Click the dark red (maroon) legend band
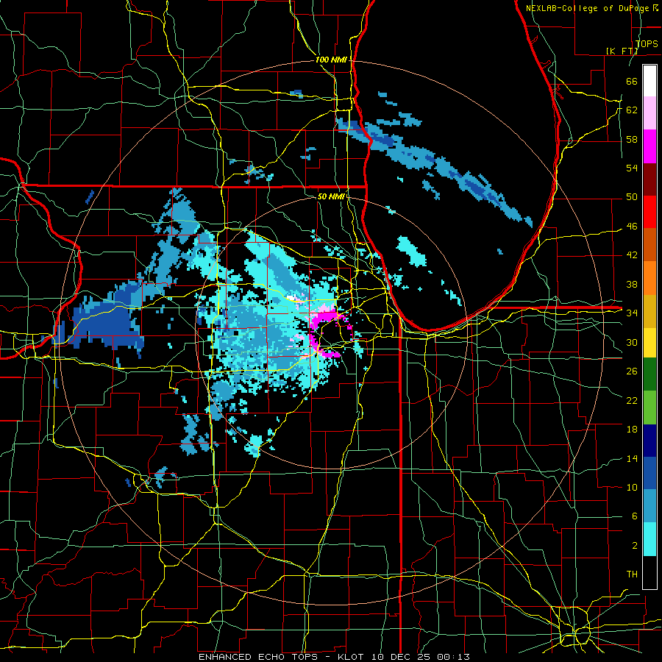Viewport: 662px width, 662px height. coord(649,179)
